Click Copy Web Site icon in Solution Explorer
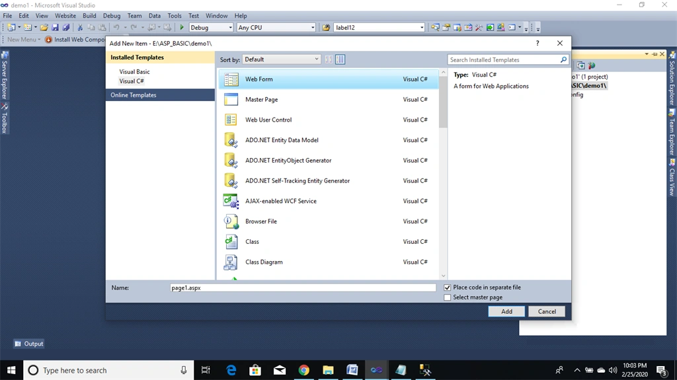The height and width of the screenshot is (380, 677). [581, 65]
